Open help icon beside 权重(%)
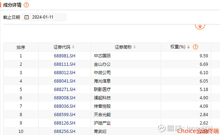 [x=195, y=47]
